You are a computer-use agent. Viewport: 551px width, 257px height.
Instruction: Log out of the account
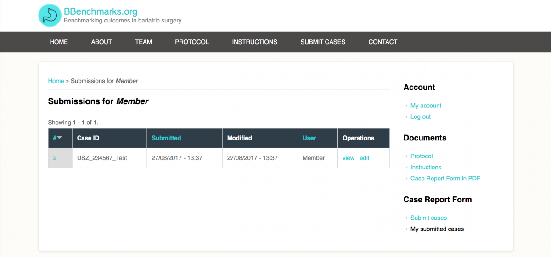coord(420,117)
